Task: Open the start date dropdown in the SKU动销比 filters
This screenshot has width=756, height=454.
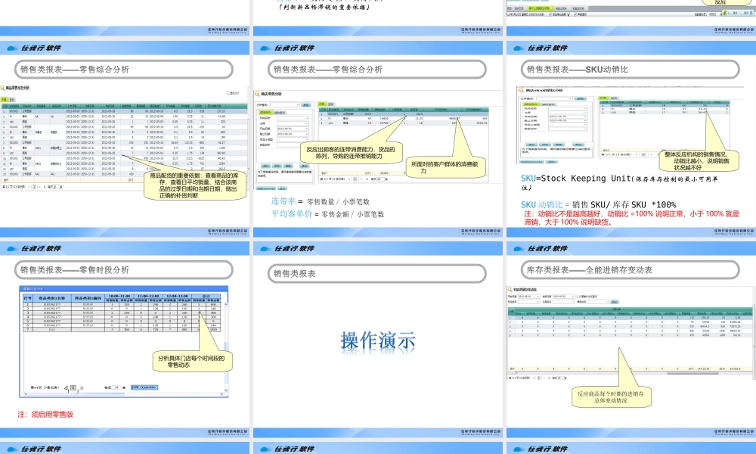Action: (585, 117)
